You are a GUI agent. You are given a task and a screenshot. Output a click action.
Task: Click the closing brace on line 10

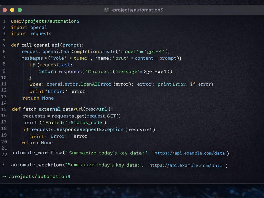pyautogui.click(x=30, y=78)
